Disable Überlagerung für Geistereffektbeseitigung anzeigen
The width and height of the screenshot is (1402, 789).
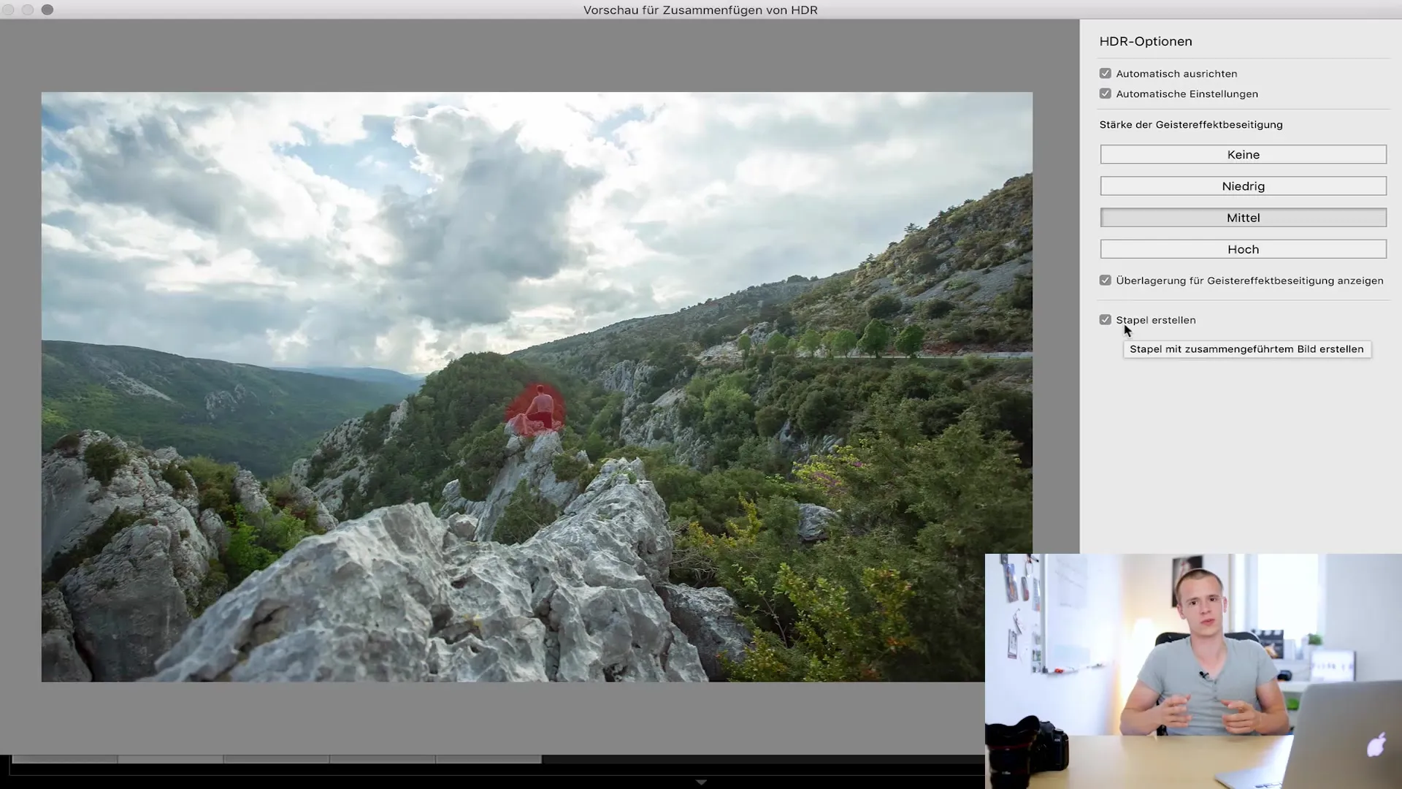point(1106,281)
